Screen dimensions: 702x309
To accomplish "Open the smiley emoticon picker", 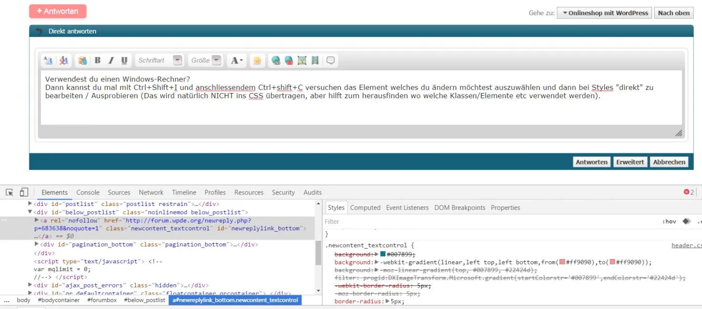I will [x=257, y=60].
